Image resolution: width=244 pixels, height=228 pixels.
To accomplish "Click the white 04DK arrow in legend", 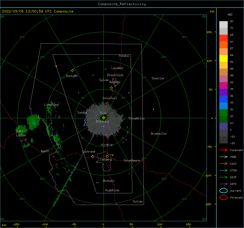I will pos(223,157).
